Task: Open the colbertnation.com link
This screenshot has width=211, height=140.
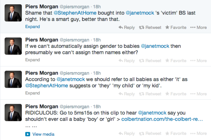Action: tap(162, 119)
